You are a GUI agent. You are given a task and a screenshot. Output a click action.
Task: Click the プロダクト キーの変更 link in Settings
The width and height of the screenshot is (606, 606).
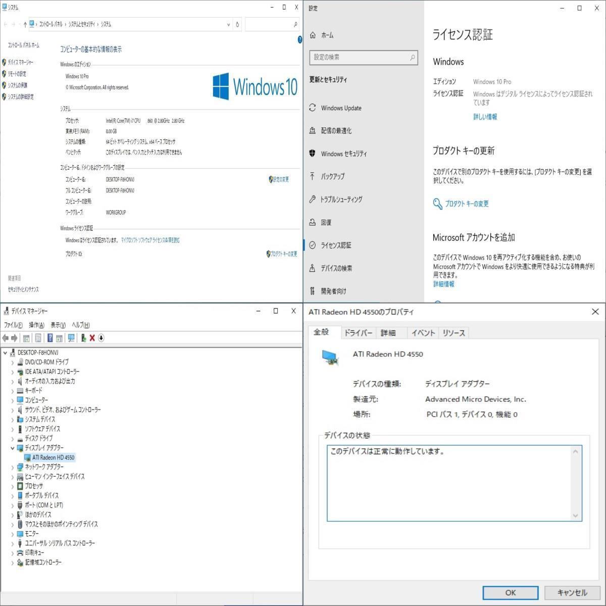point(467,204)
